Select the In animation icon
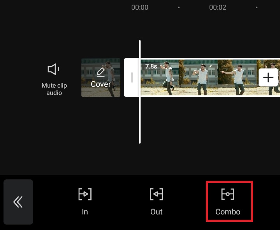The width and height of the screenshot is (280, 230). pyautogui.click(x=85, y=194)
